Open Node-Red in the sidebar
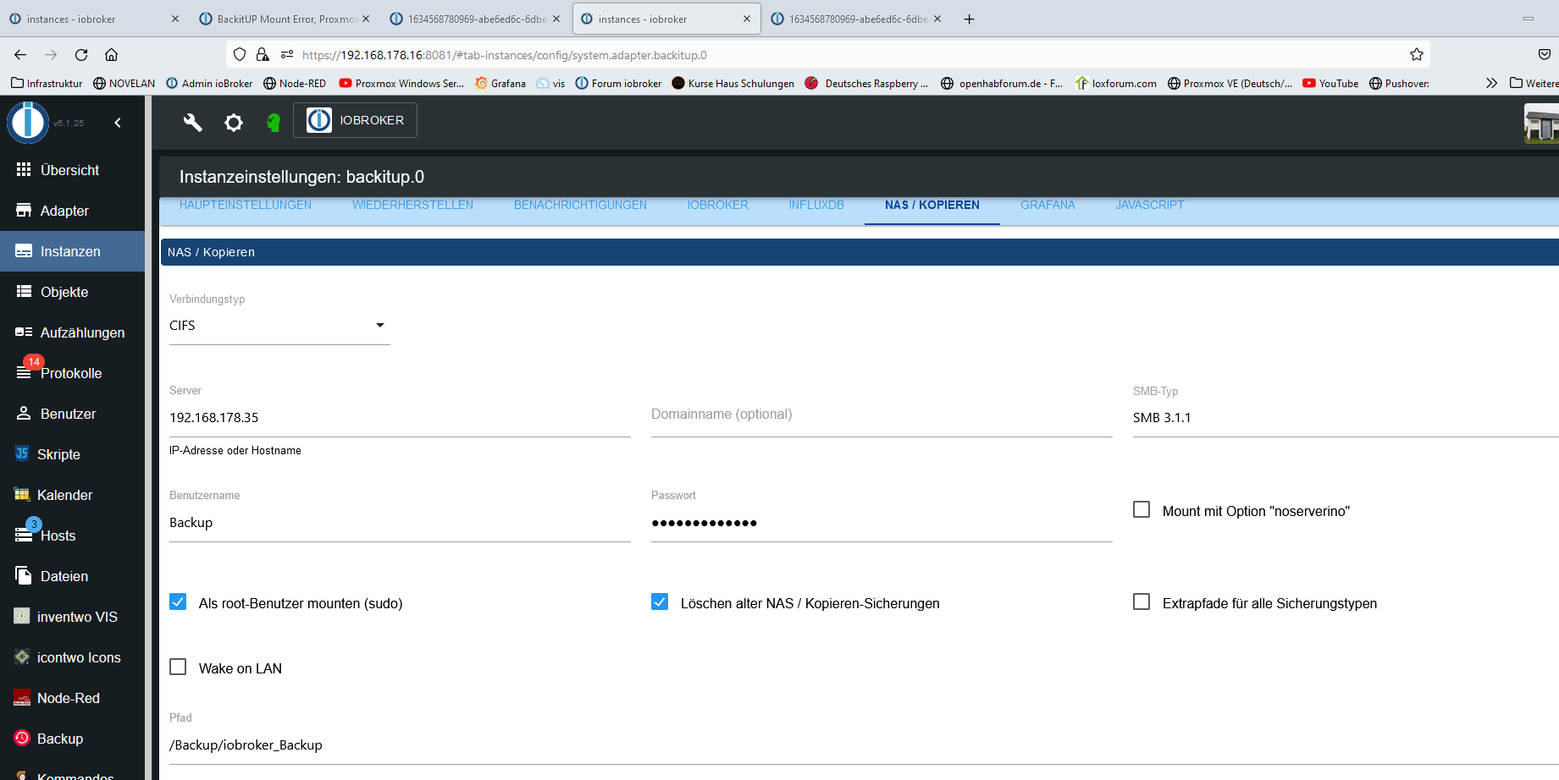The width and height of the screenshot is (1559, 780). point(73,698)
